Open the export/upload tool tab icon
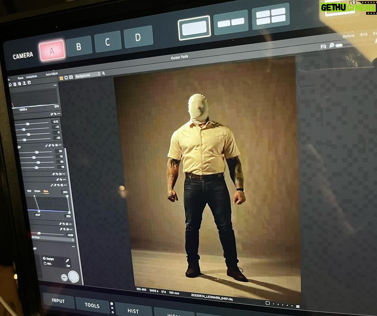 [x=24, y=83]
